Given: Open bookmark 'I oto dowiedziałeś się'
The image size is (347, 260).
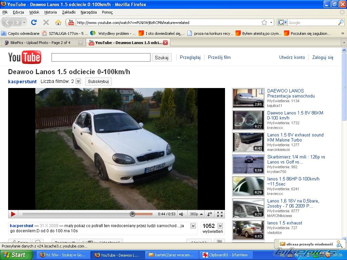Looking at the screenshot, I should (162, 34).
